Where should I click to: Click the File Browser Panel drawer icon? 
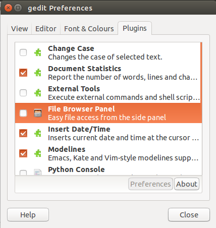click(x=38, y=113)
